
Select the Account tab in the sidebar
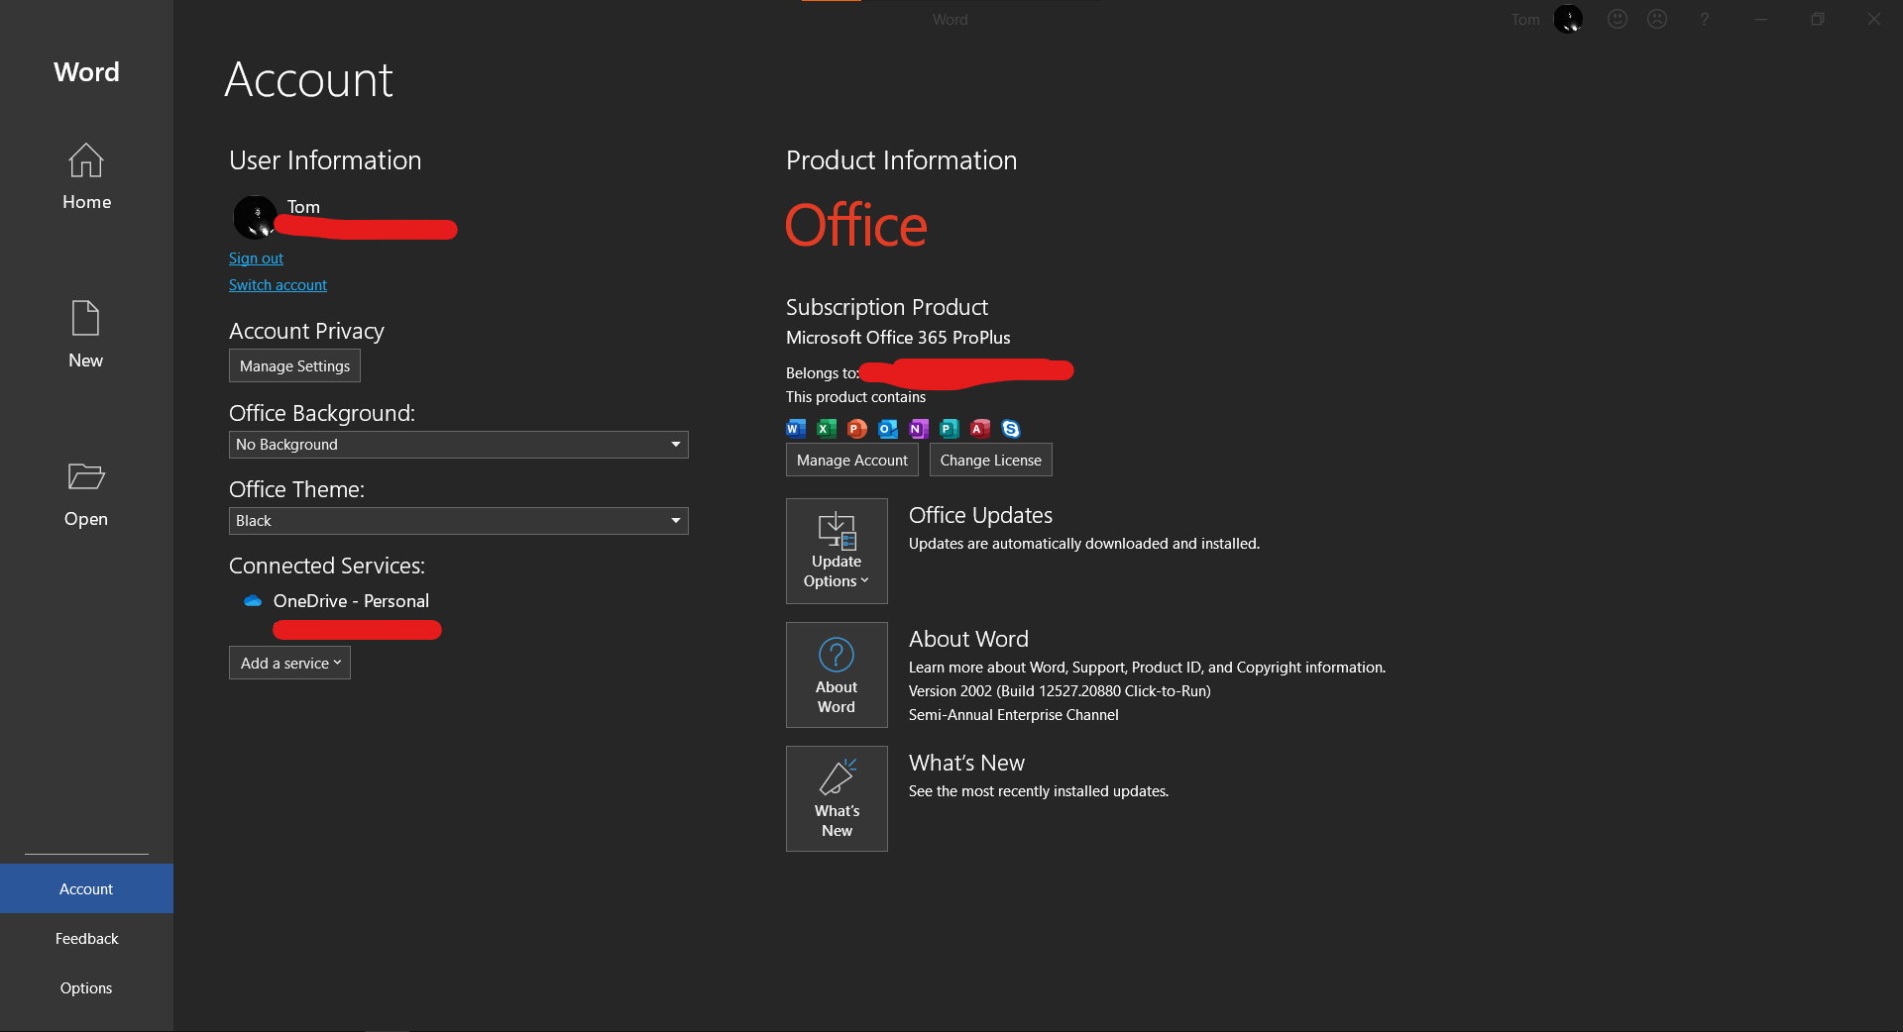click(x=86, y=888)
